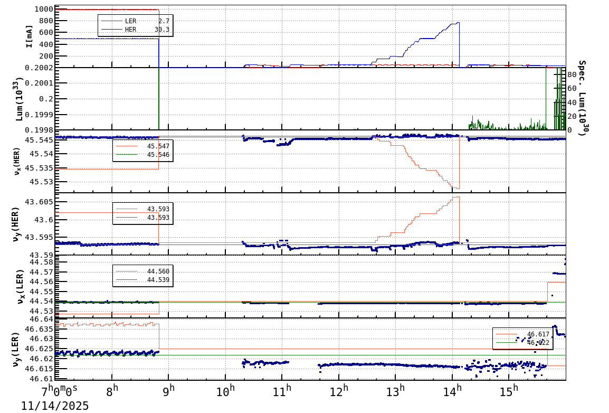Image resolution: width=609 pixels, height=413 pixels.
Task: Click the LER 2.7 legend entry
Action: (135, 21)
